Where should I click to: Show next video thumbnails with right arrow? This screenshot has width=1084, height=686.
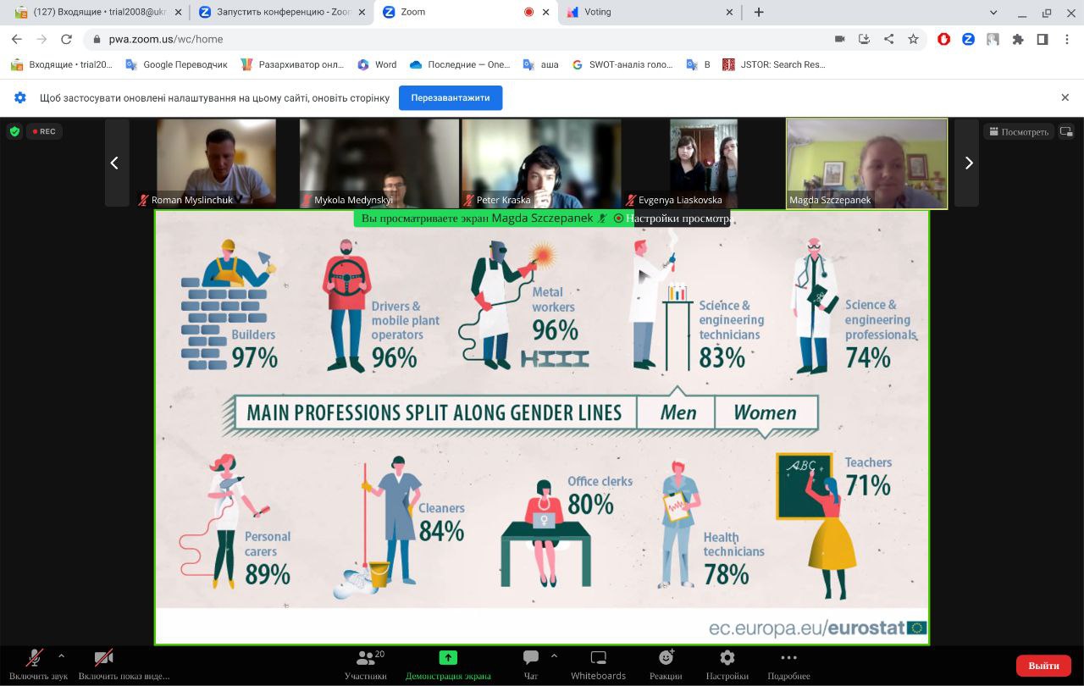coord(967,163)
